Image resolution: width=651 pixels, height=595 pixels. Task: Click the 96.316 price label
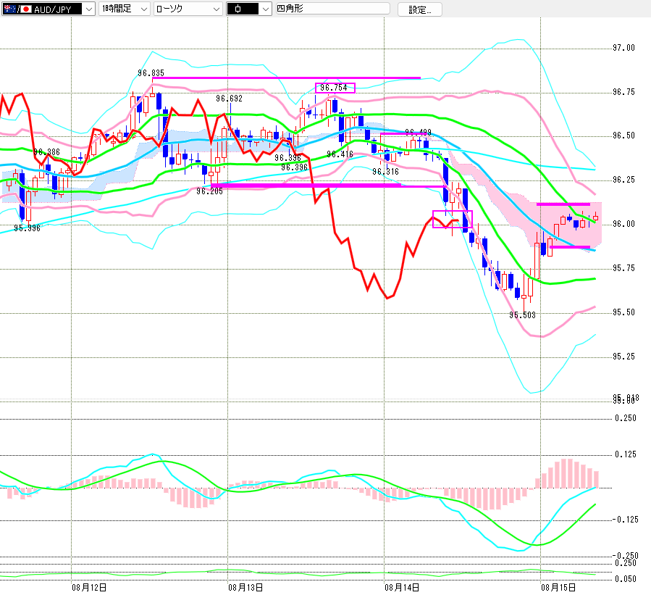[385, 172]
